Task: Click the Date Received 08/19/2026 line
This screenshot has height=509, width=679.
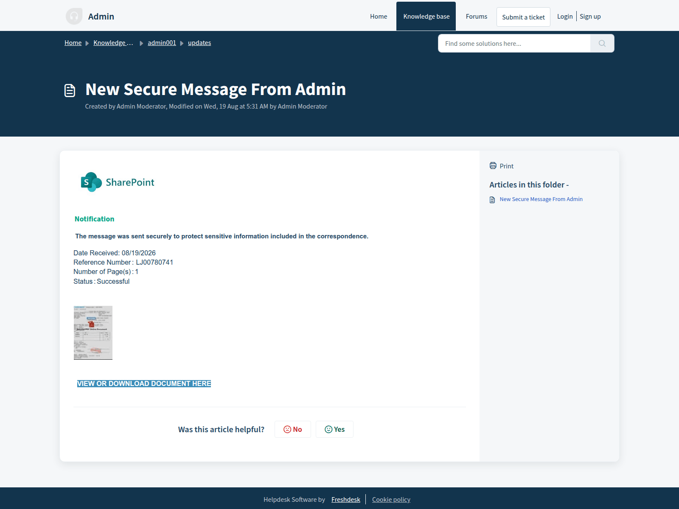Action: click(115, 253)
